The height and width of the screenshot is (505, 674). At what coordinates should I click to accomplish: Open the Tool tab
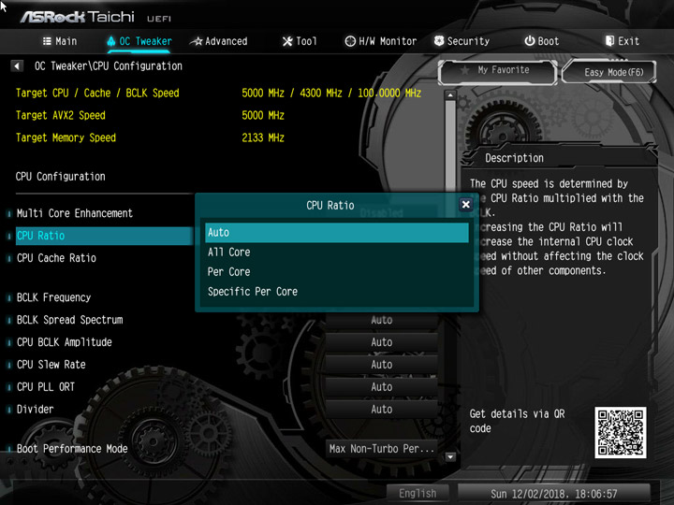[x=300, y=41]
